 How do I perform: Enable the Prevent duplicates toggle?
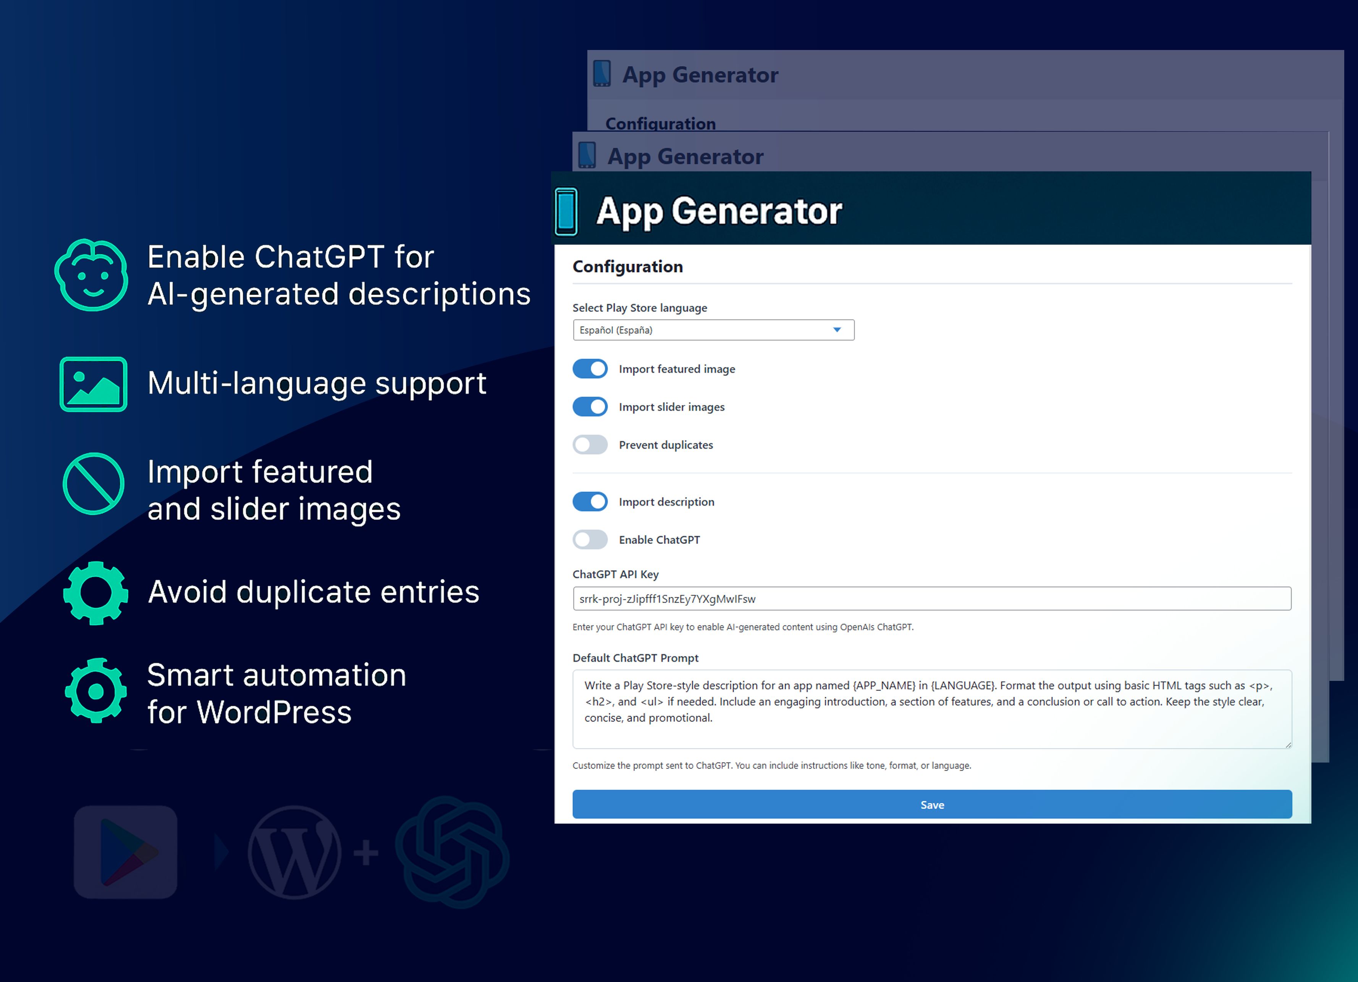590,445
